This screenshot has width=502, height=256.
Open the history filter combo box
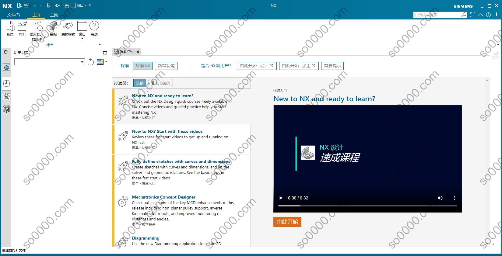tap(50, 62)
